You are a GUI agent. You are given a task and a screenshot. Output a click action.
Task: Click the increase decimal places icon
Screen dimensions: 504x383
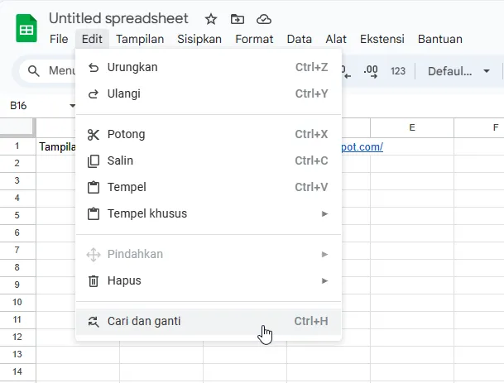[371, 71]
